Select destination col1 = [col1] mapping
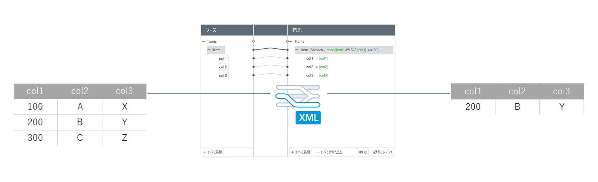Screen dimensions: 598x182 (x=317, y=58)
